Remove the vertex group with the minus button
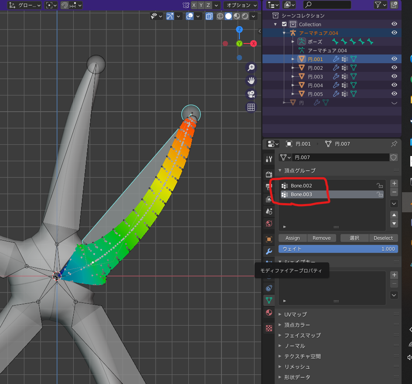This screenshot has width=412, height=384. pyautogui.click(x=394, y=192)
